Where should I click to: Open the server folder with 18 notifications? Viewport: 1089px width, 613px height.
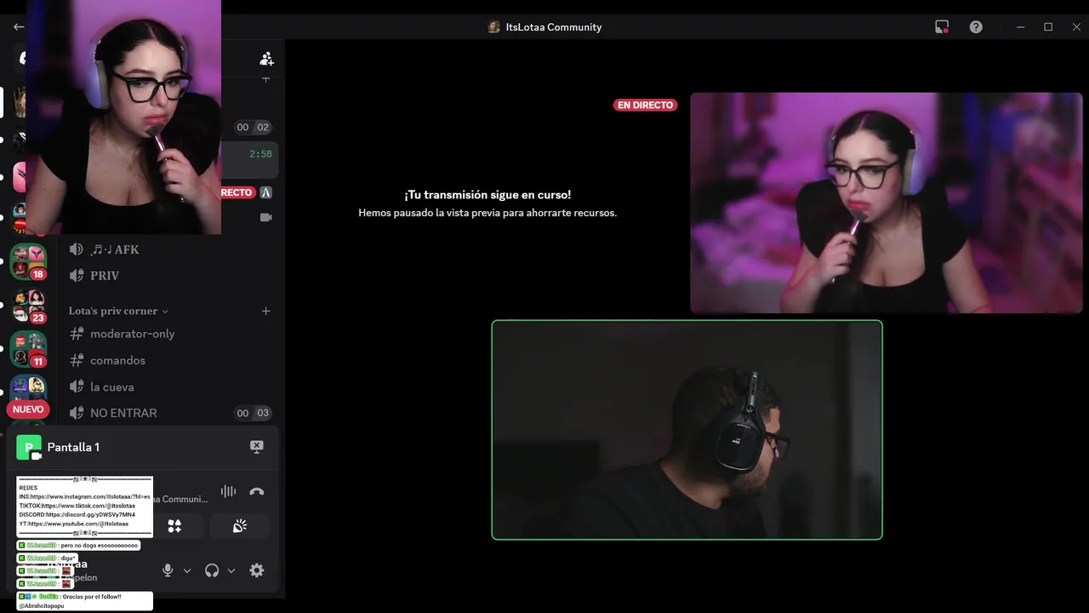pos(28,261)
